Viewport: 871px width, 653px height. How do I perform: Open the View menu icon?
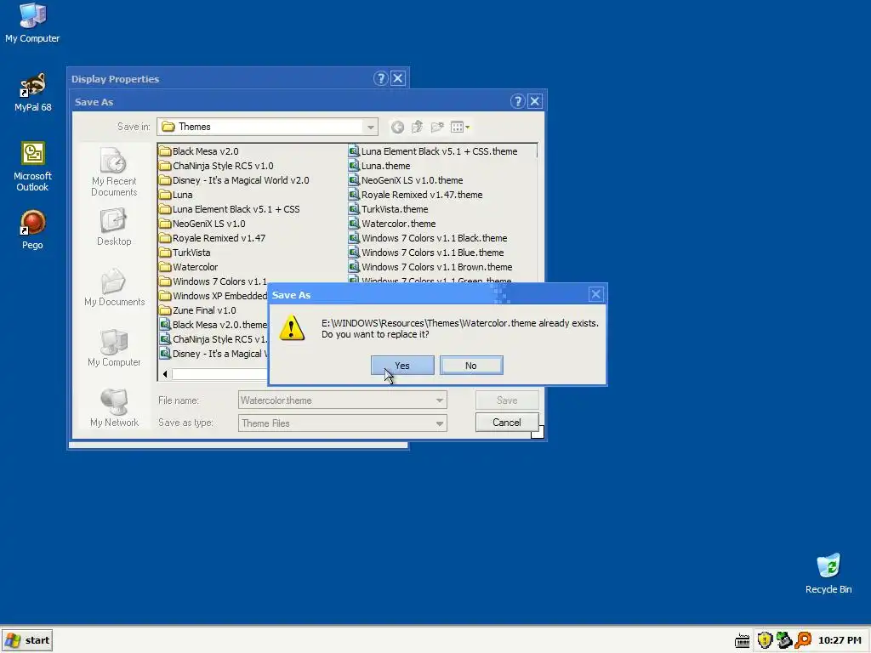point(460,128)
